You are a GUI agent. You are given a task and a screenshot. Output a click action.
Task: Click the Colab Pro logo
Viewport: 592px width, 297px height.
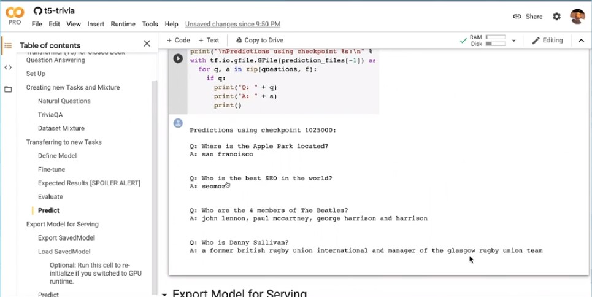(x=15, y=16)
